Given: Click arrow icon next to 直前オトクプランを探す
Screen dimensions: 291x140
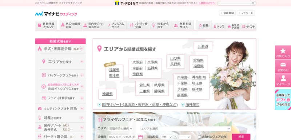Looking at the screenshot, I should point(82,87).
